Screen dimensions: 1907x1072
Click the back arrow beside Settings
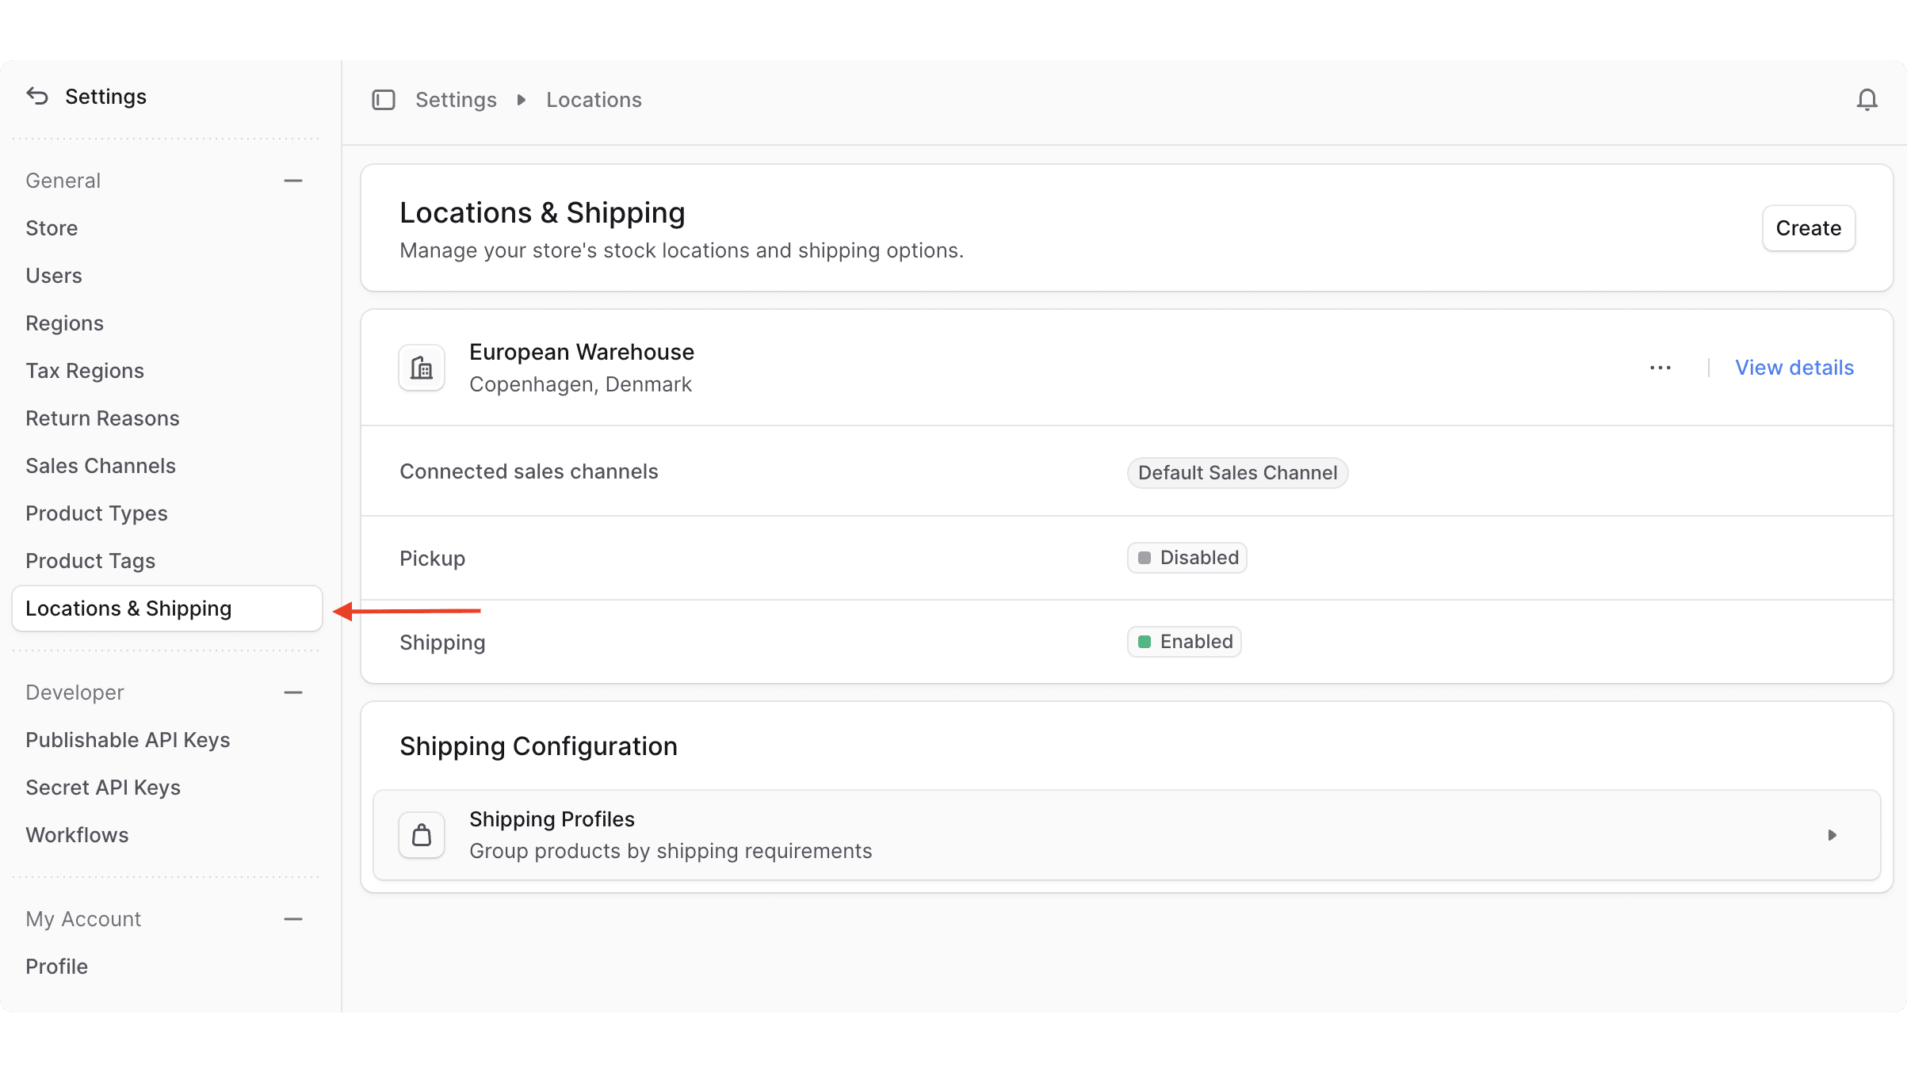tap(35, 97)
